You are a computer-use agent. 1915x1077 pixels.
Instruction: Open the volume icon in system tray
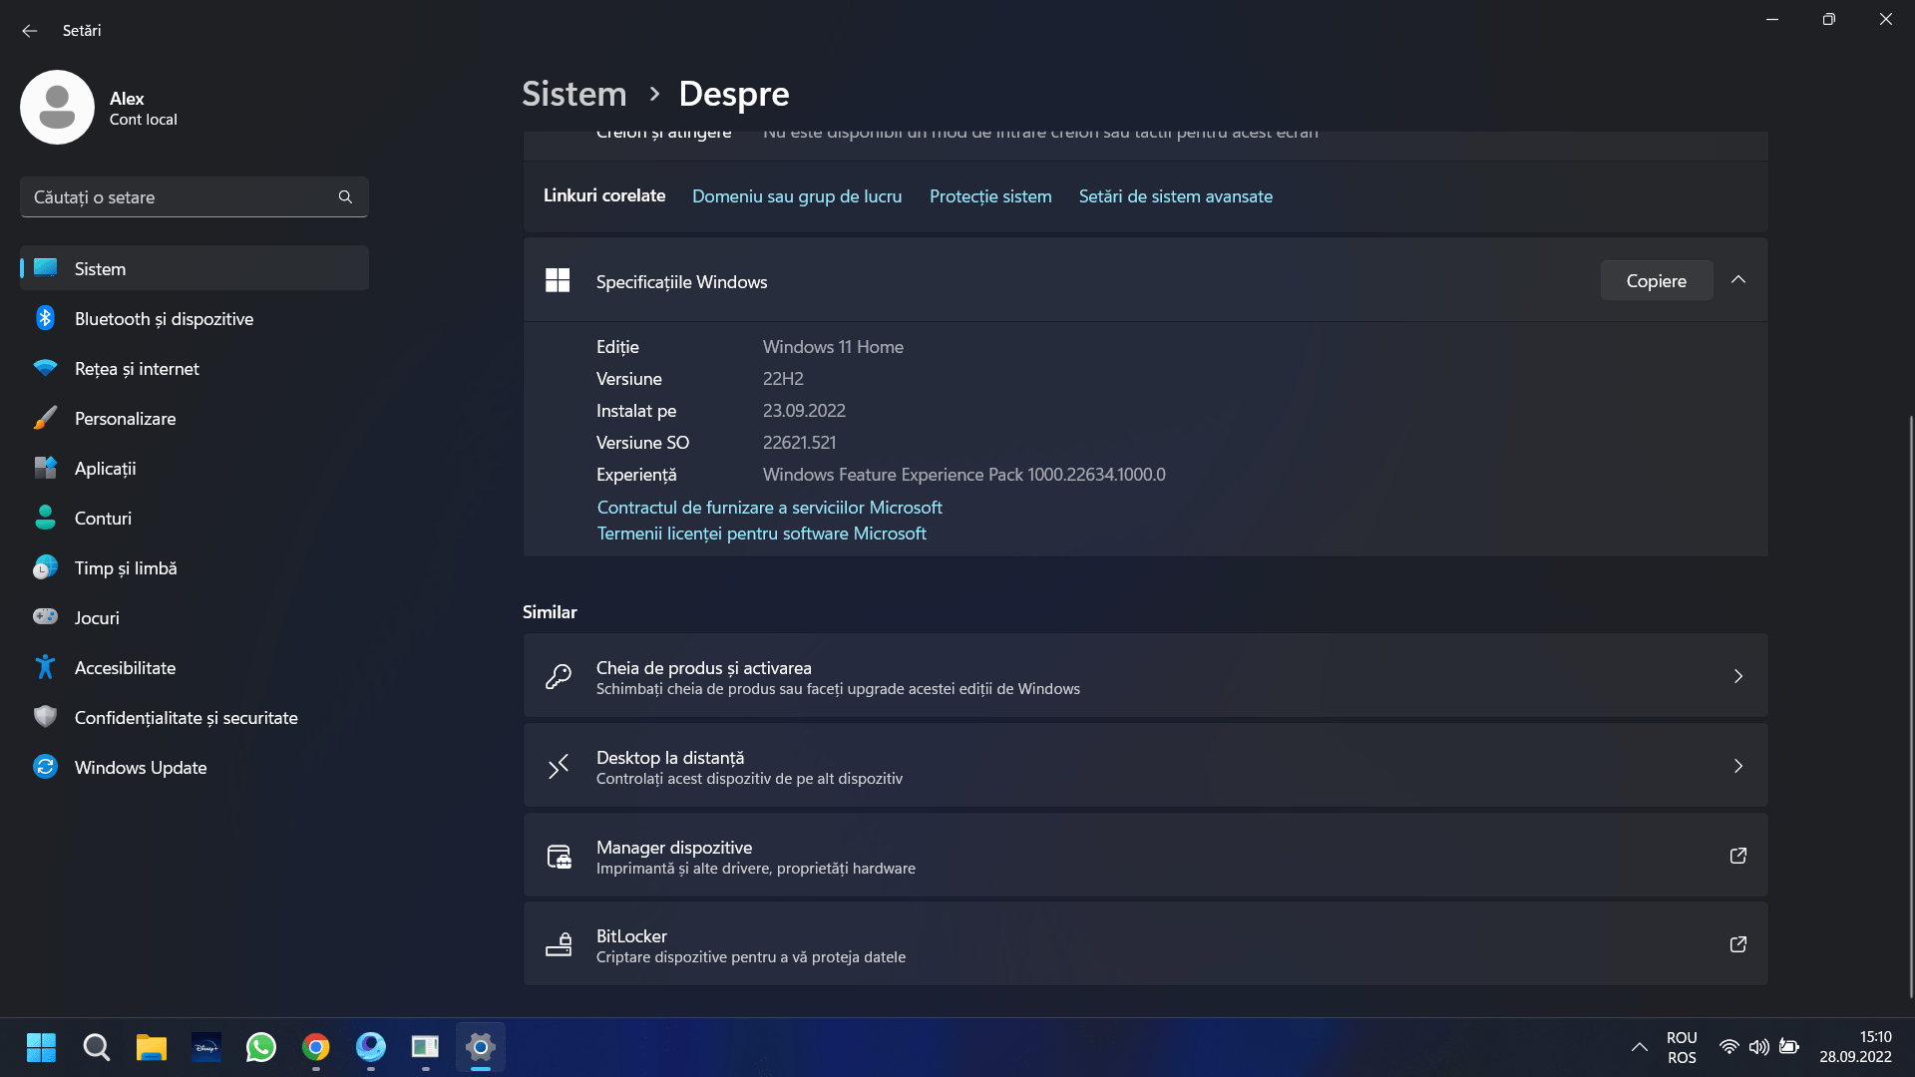point(1759,1047)
